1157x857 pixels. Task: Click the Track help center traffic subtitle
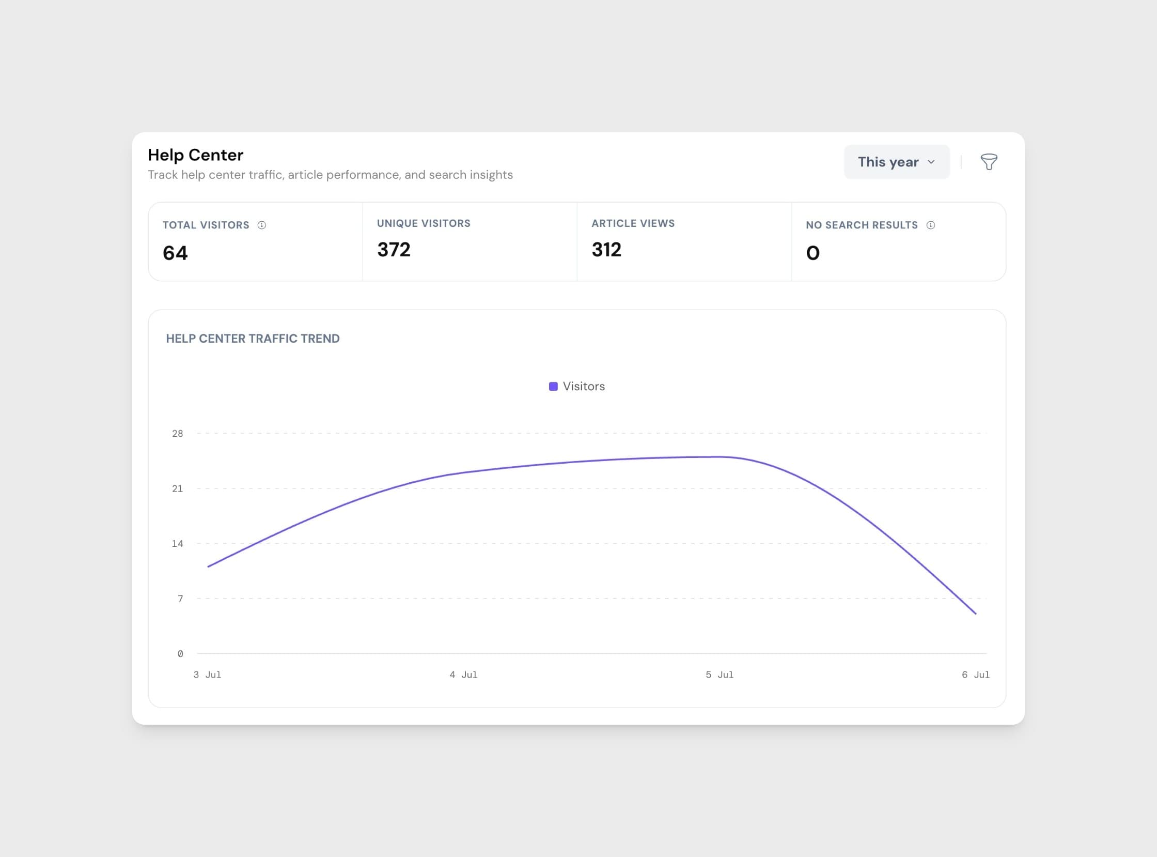[x=330, y=175]
